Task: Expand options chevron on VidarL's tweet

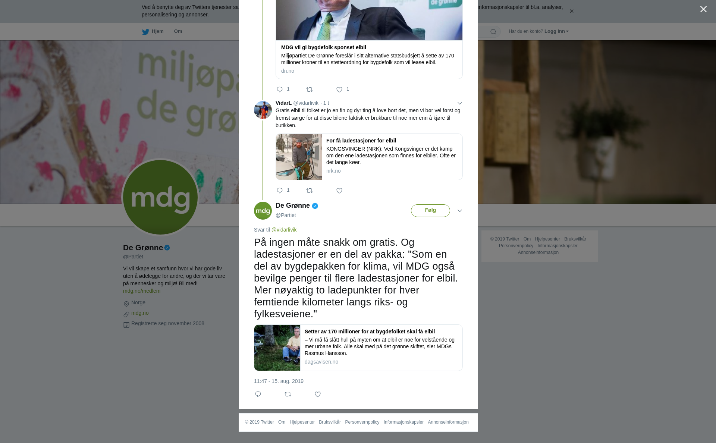Action: coord(460,103)
